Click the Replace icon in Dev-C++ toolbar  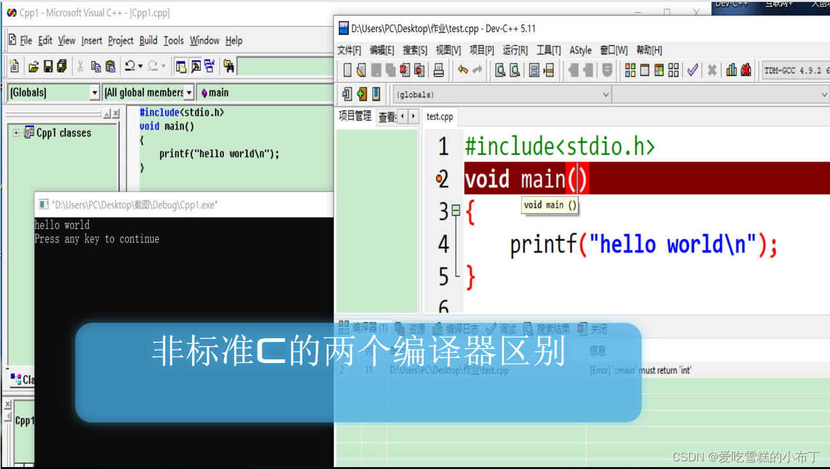pyautogui.click(x=515, y=70)
